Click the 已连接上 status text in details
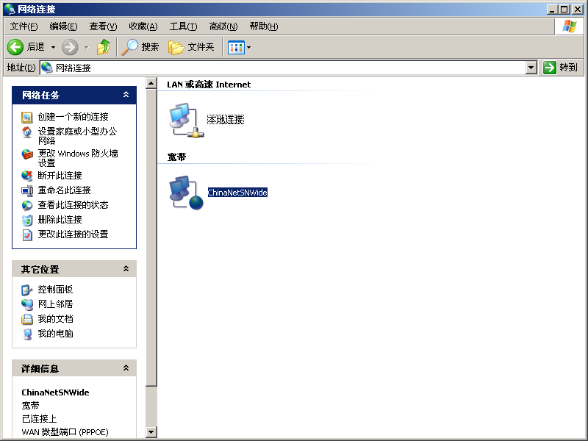Viewport: 588px width, 441px height. point(39,418)
